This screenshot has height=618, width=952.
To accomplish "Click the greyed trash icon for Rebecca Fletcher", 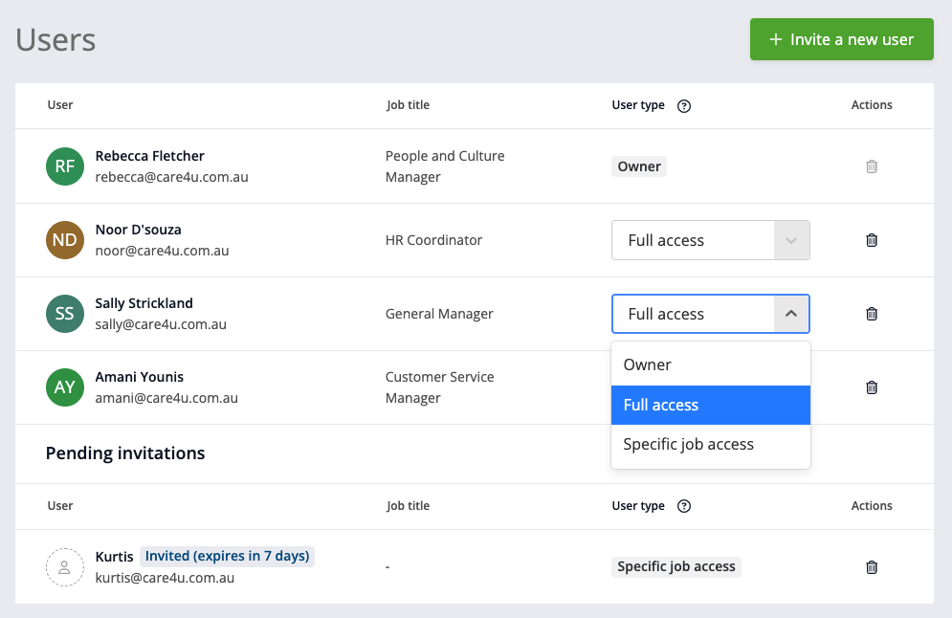I will [x=871, y=166].
